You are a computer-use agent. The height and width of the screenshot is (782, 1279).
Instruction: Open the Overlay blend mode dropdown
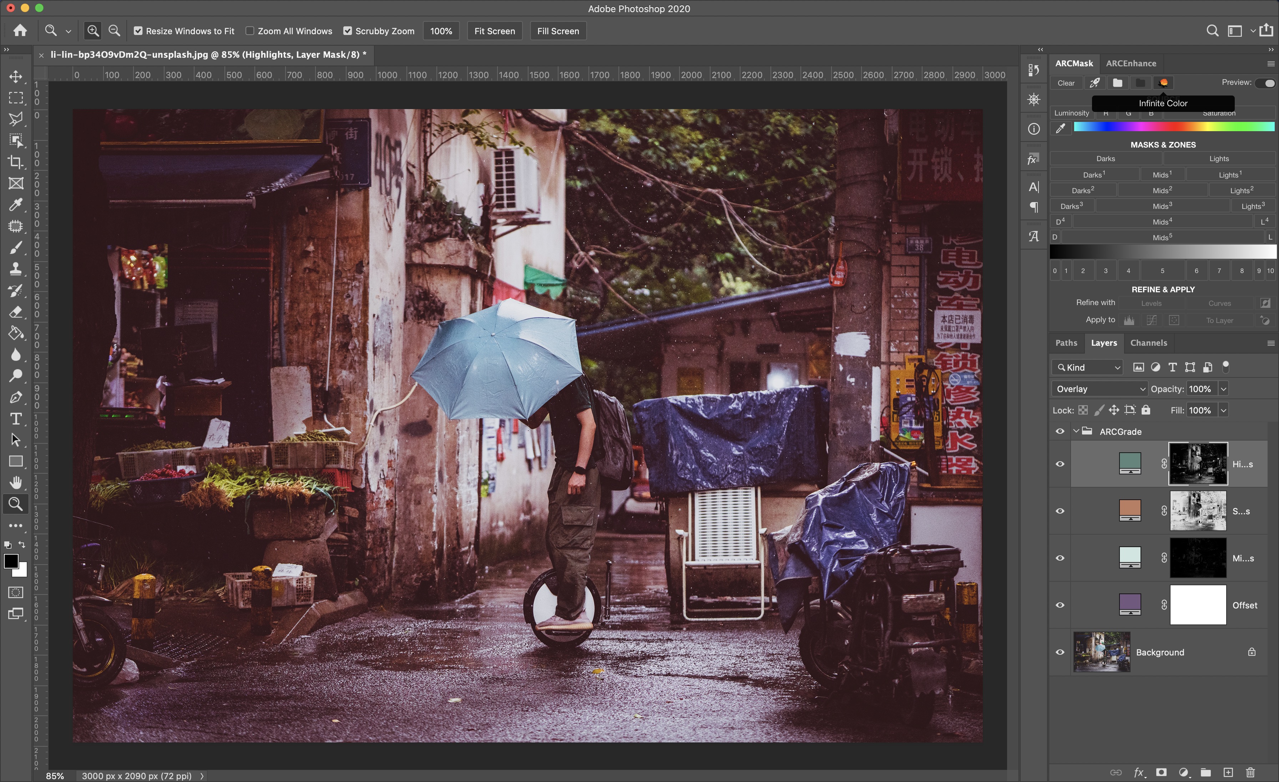tap(1099, 389)
